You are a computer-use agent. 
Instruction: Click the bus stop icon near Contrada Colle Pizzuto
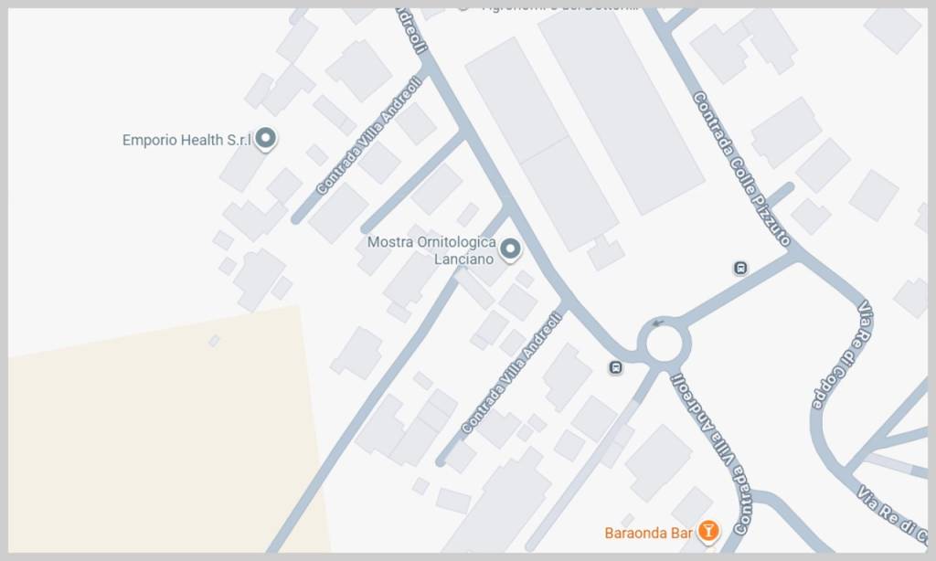click(740, 268)
